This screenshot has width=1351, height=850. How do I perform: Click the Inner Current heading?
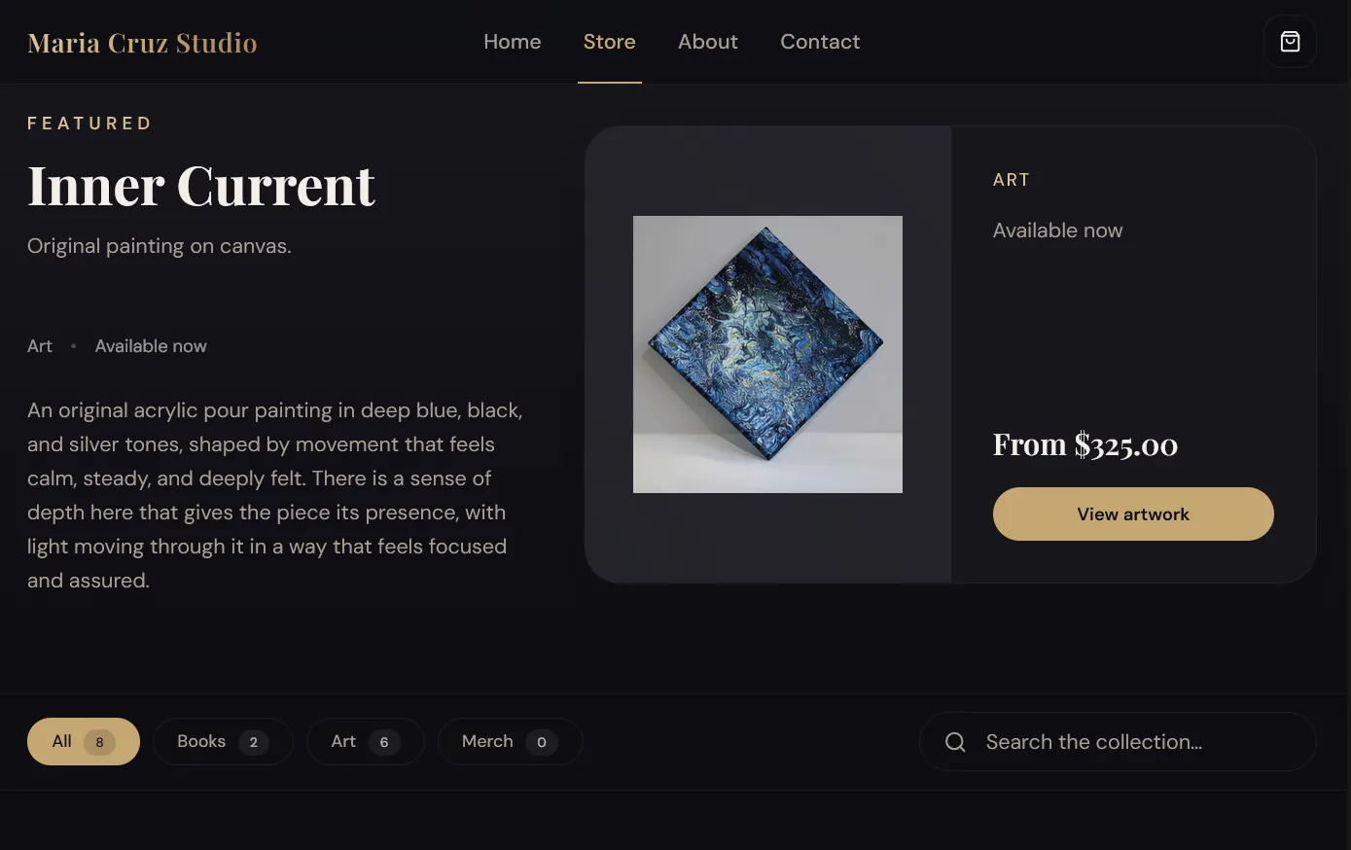(201, 185)
